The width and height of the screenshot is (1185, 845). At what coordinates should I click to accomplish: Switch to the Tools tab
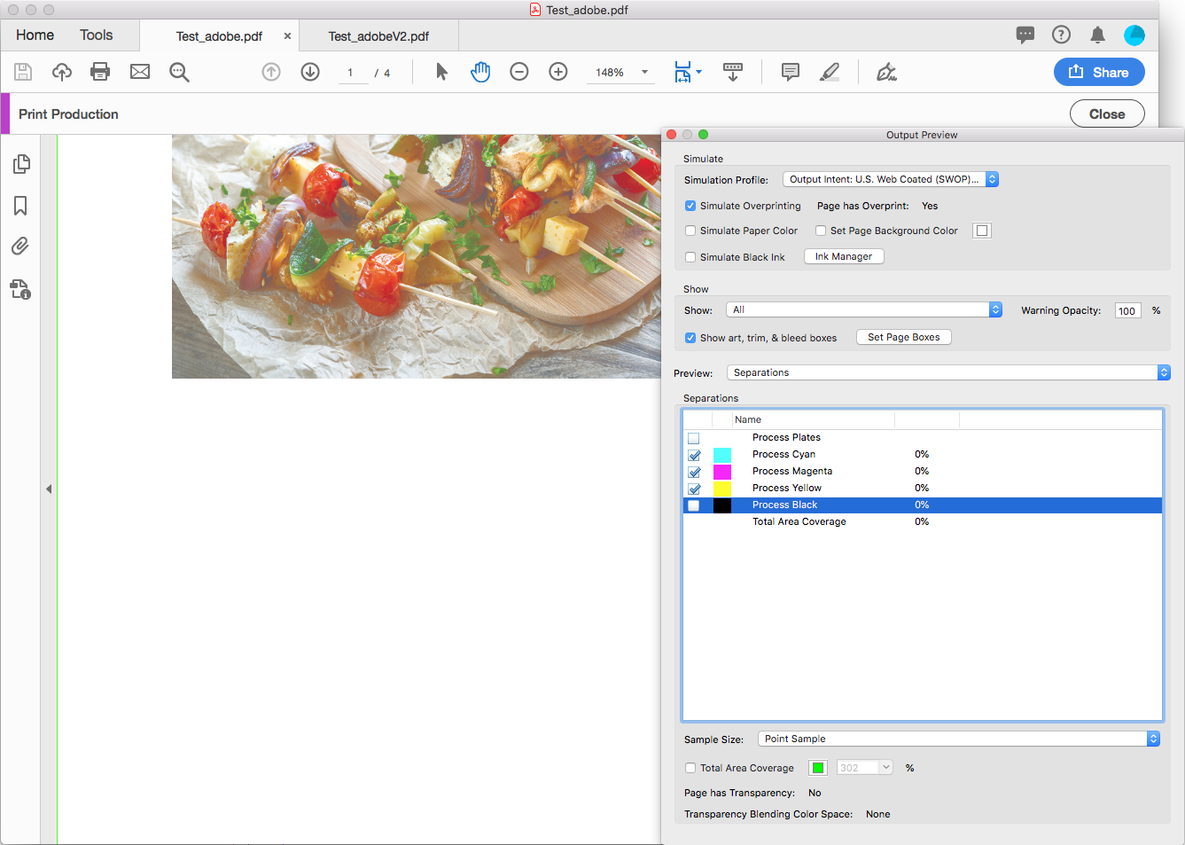coord(97,35)
